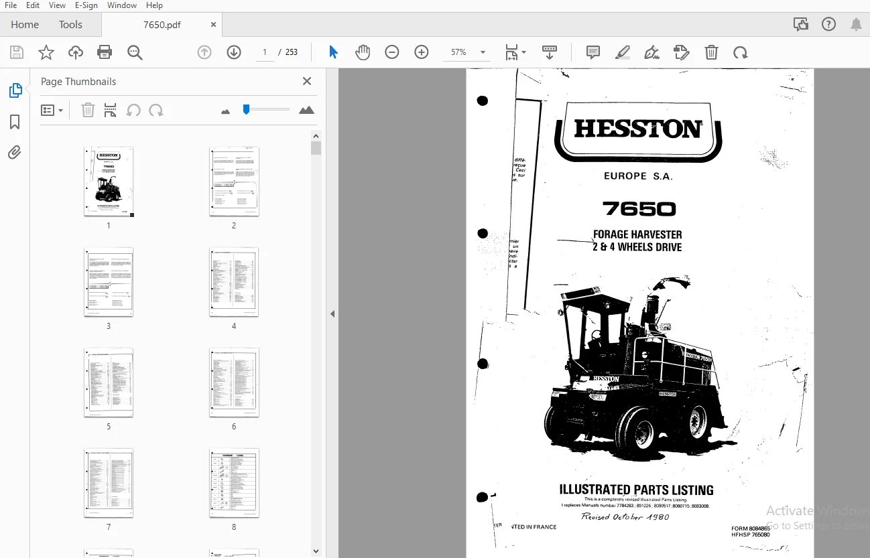The height and width of the screenshot is (558, 870).
Task: Select page 7 thumbnail
Action: (109, 483)
